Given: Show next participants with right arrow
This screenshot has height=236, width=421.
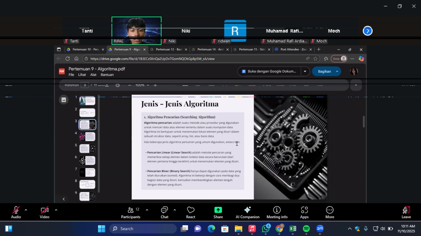Looking at the screenshot, I should pos(367,31).
